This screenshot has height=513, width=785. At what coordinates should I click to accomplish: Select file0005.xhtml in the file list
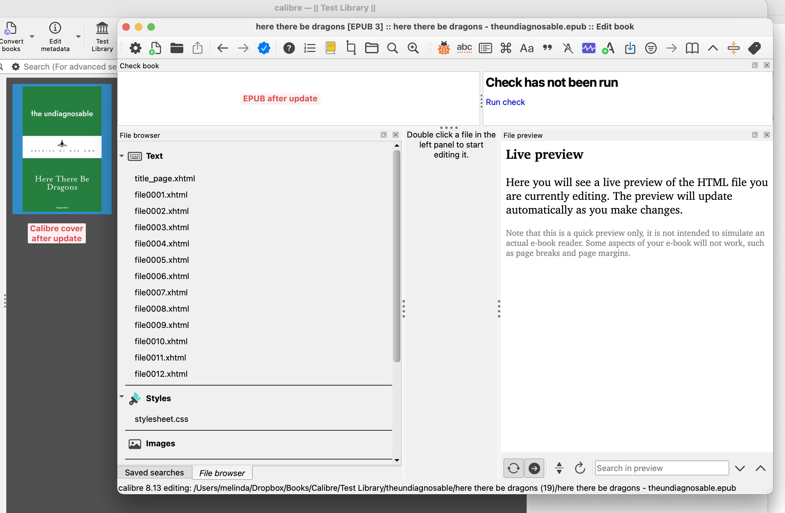click(162, 260)
